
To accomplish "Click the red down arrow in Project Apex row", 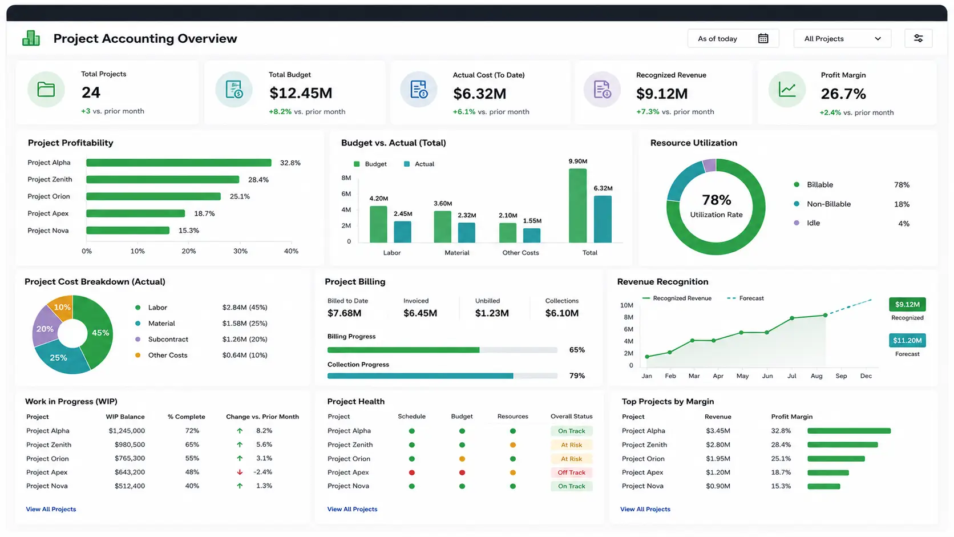I will pos(240,472).
